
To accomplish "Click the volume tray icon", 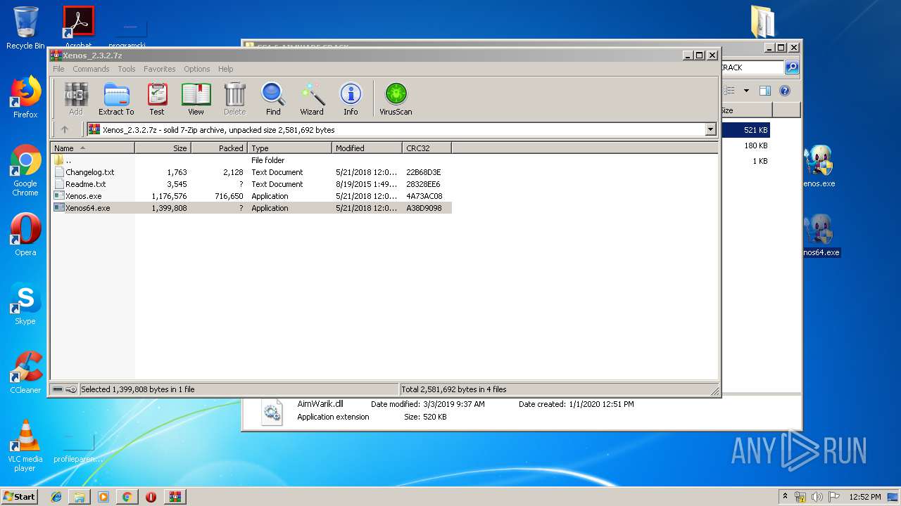I will click(817, 497).
